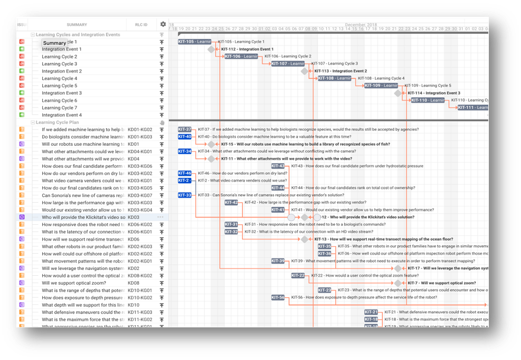Click the KIT-46 task bar

coord(185,173)
